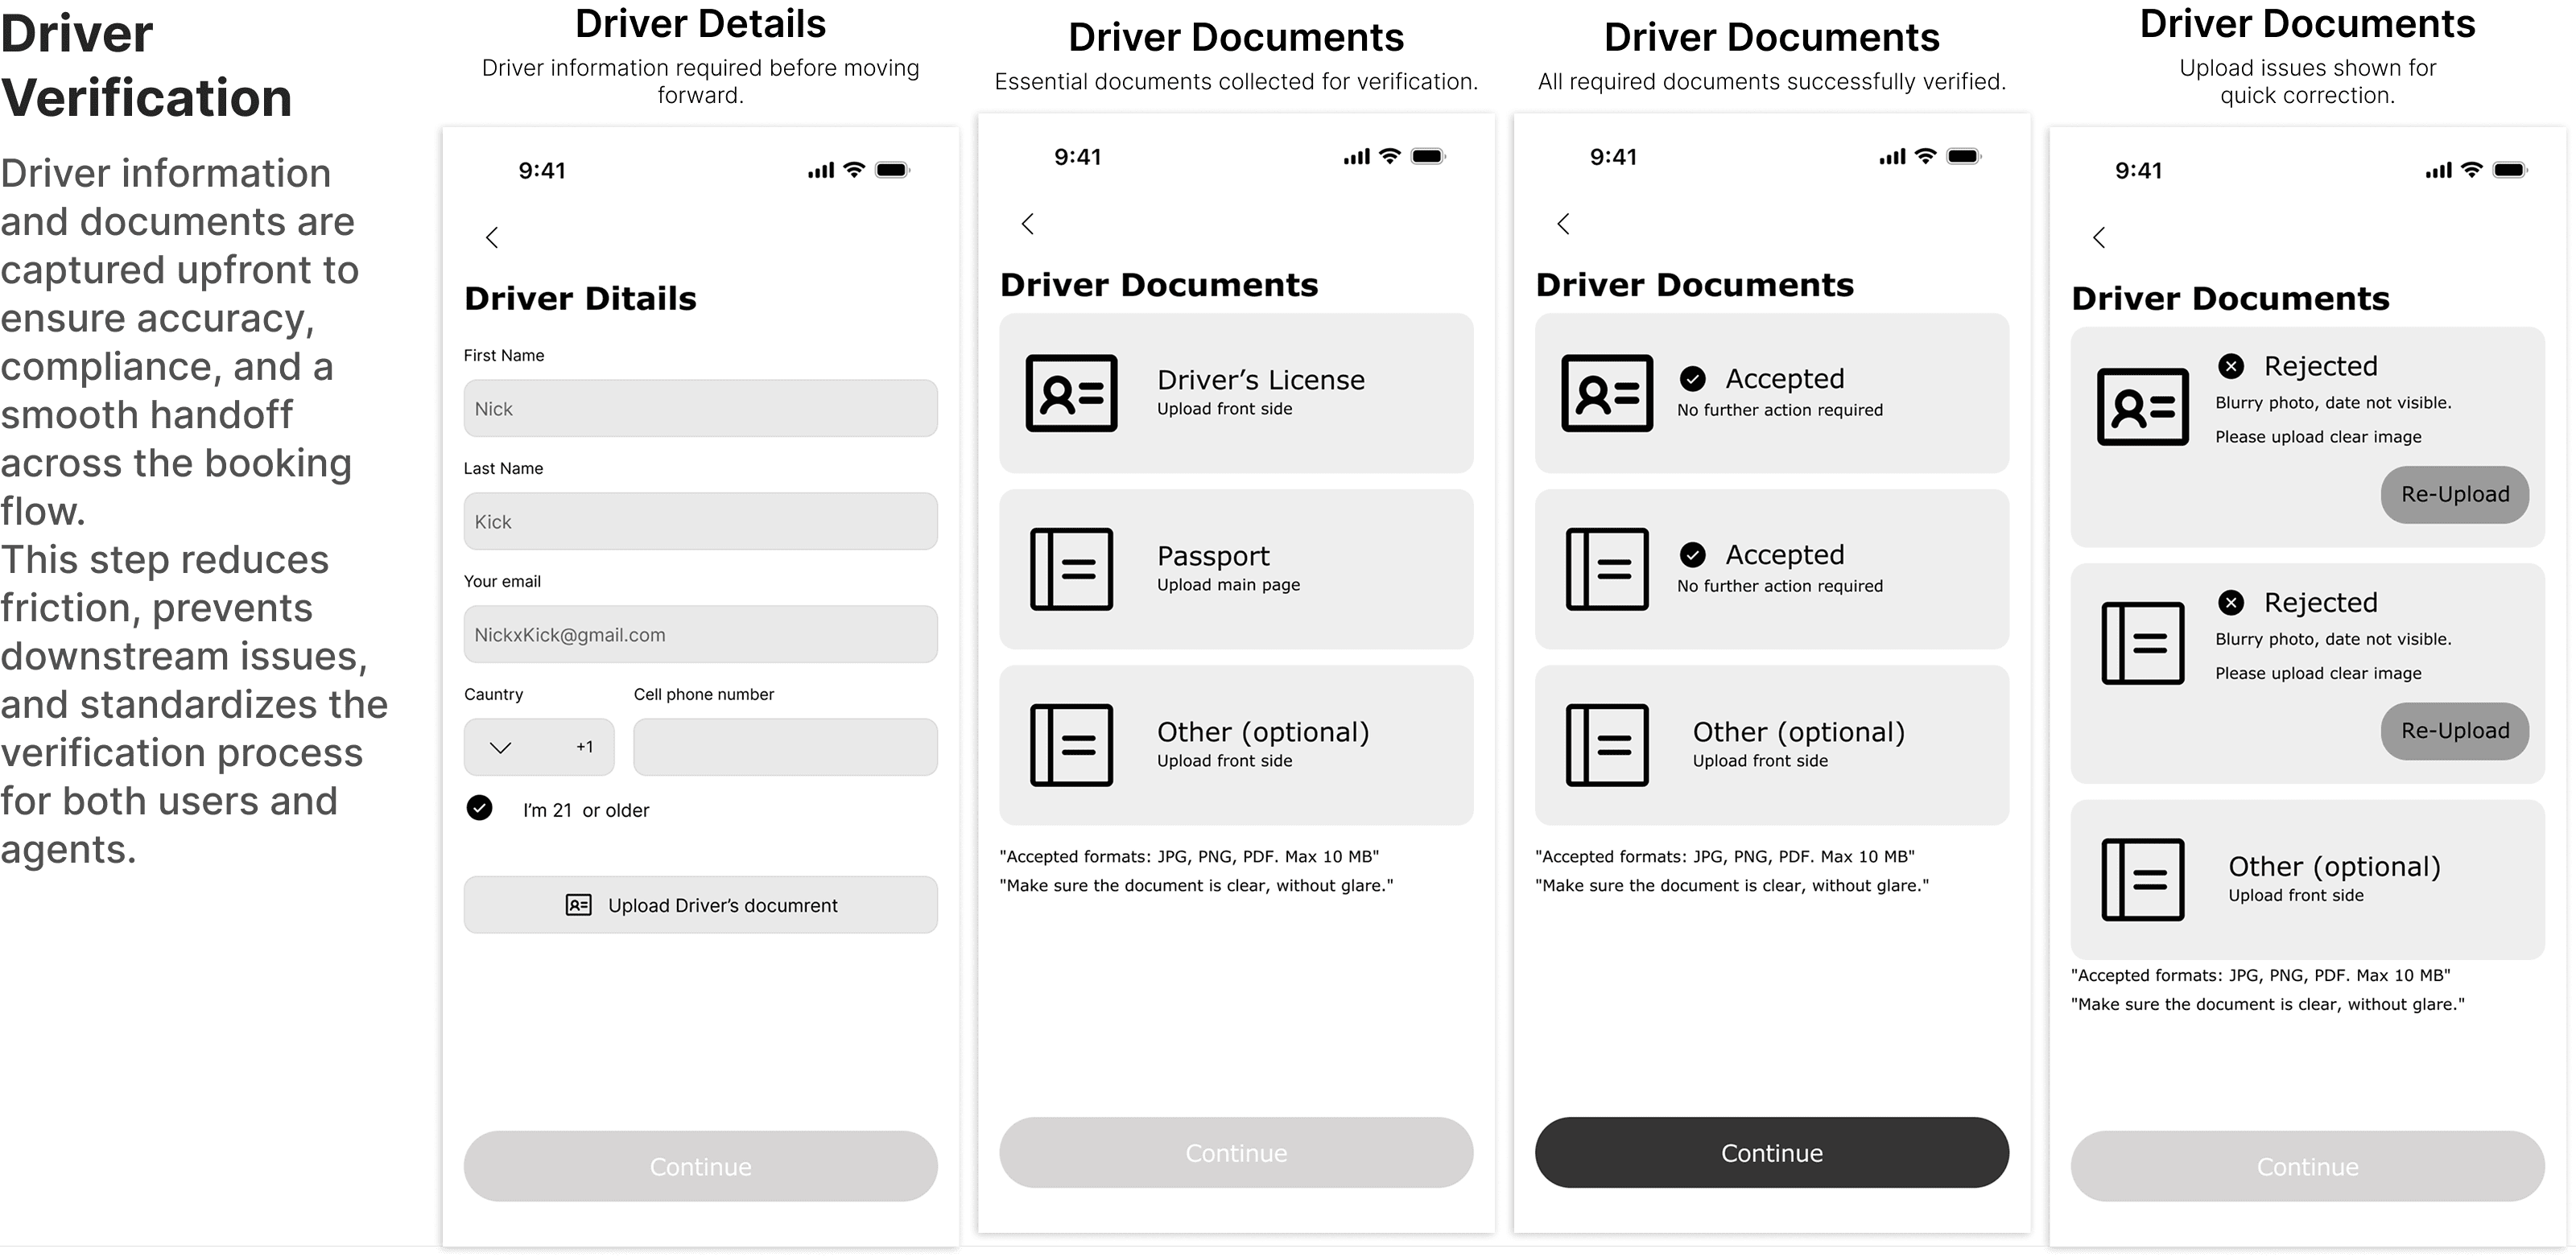Toggle the I'm 21 or older checkbox
The height and width of the screenshot is (1257, 2576).
click(480, 808)
